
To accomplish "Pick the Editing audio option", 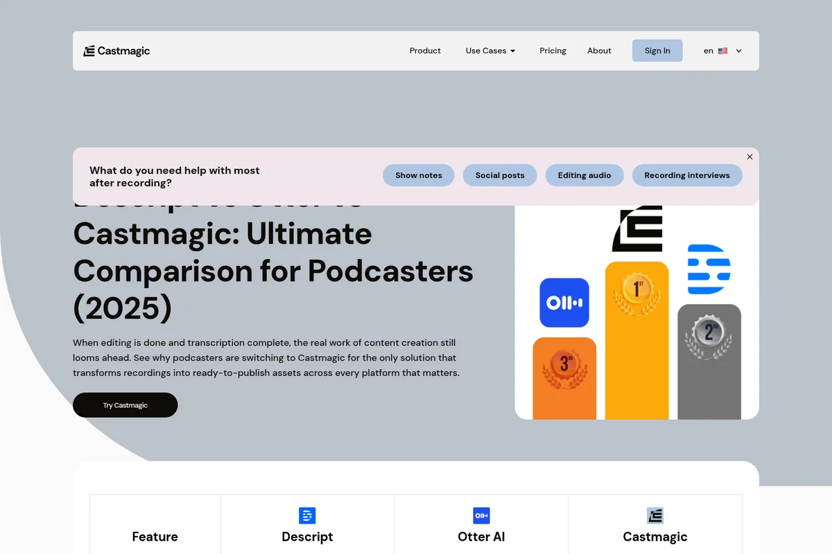I will coord(584,175).
